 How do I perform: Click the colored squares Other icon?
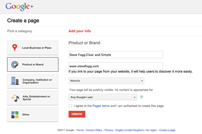click(x=15, y=115)
